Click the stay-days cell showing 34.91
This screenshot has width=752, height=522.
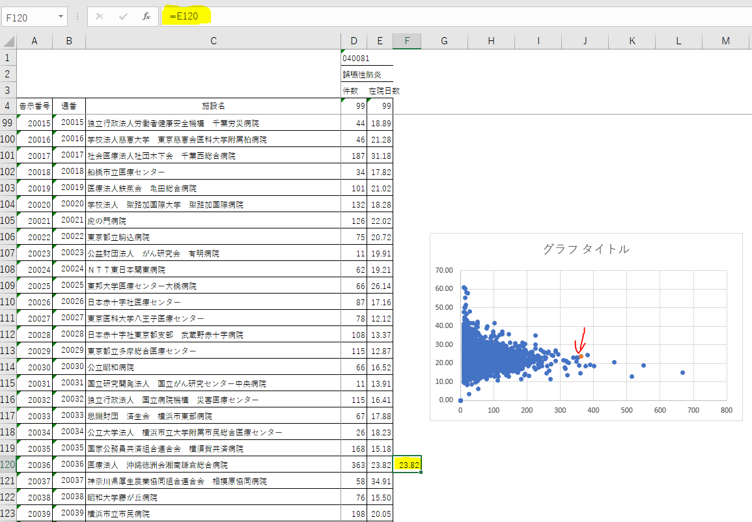click(380, 481)
